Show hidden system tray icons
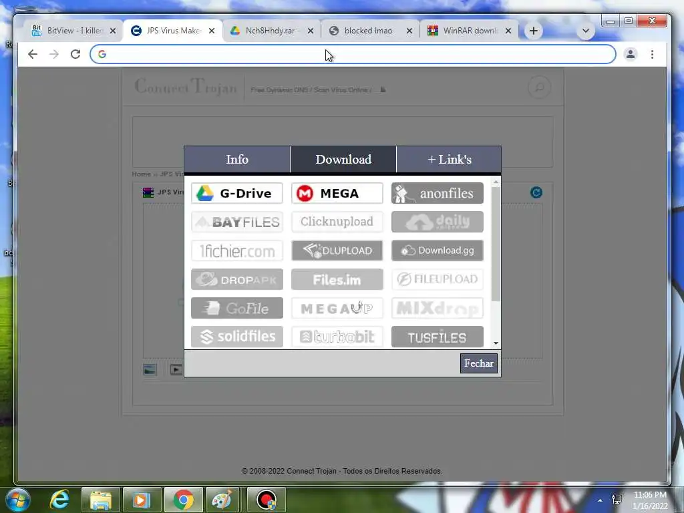This screenshot has height=513, width=684. coord(601,500)
